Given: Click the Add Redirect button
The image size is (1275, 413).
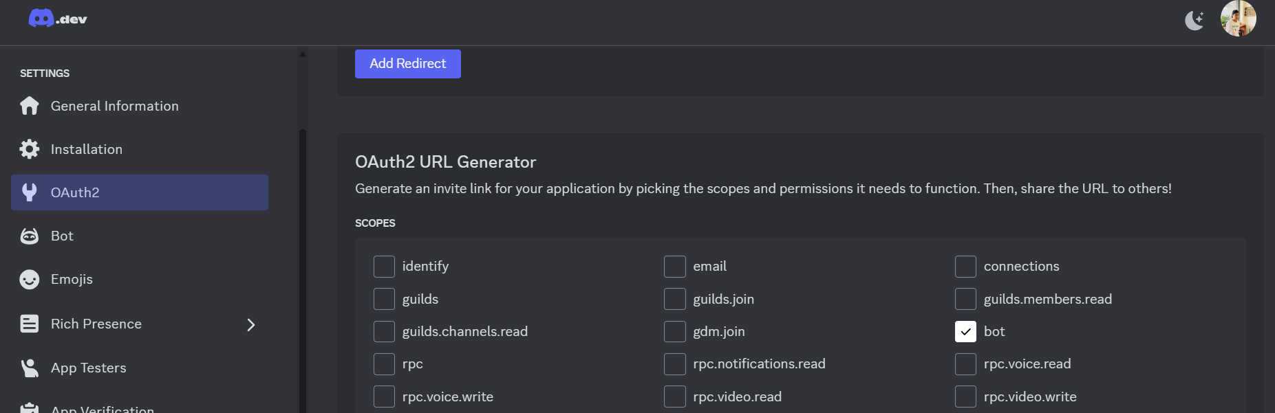Looking at the screenshot, I should 407,64.
